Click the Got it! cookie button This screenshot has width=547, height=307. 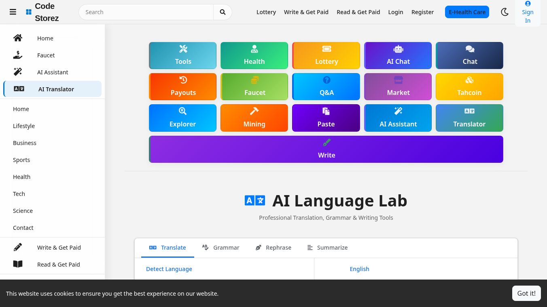[x=526, y=293]
